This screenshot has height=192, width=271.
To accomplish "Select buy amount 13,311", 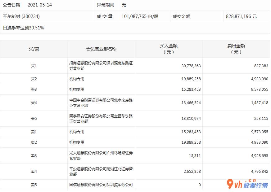I will coord(195,156).
